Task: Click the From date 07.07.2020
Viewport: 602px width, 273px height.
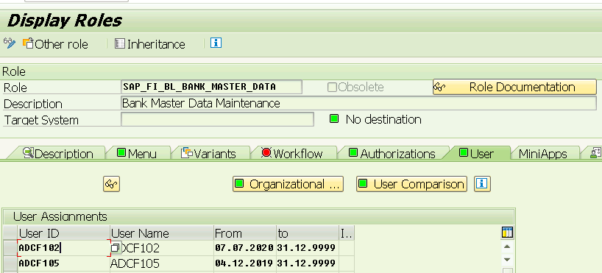Action: pos(245,248)
